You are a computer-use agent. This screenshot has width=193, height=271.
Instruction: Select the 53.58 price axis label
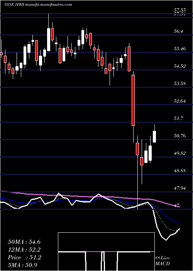[180, 84]
